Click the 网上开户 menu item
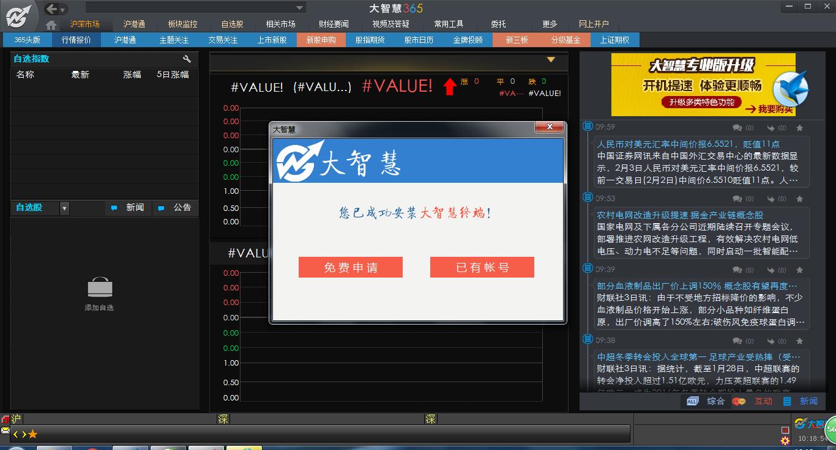The width and height of the screenshot is (836, 450). pos(594,24)
